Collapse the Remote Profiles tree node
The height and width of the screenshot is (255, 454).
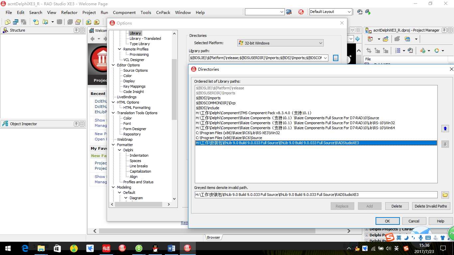pyautogui.click(x=120, y=49)
